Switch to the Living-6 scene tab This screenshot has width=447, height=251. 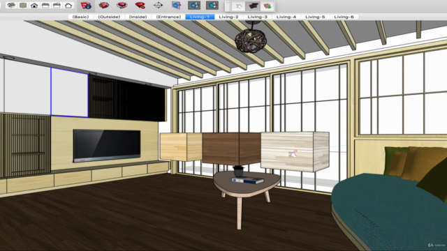click(x=344, y=17)
